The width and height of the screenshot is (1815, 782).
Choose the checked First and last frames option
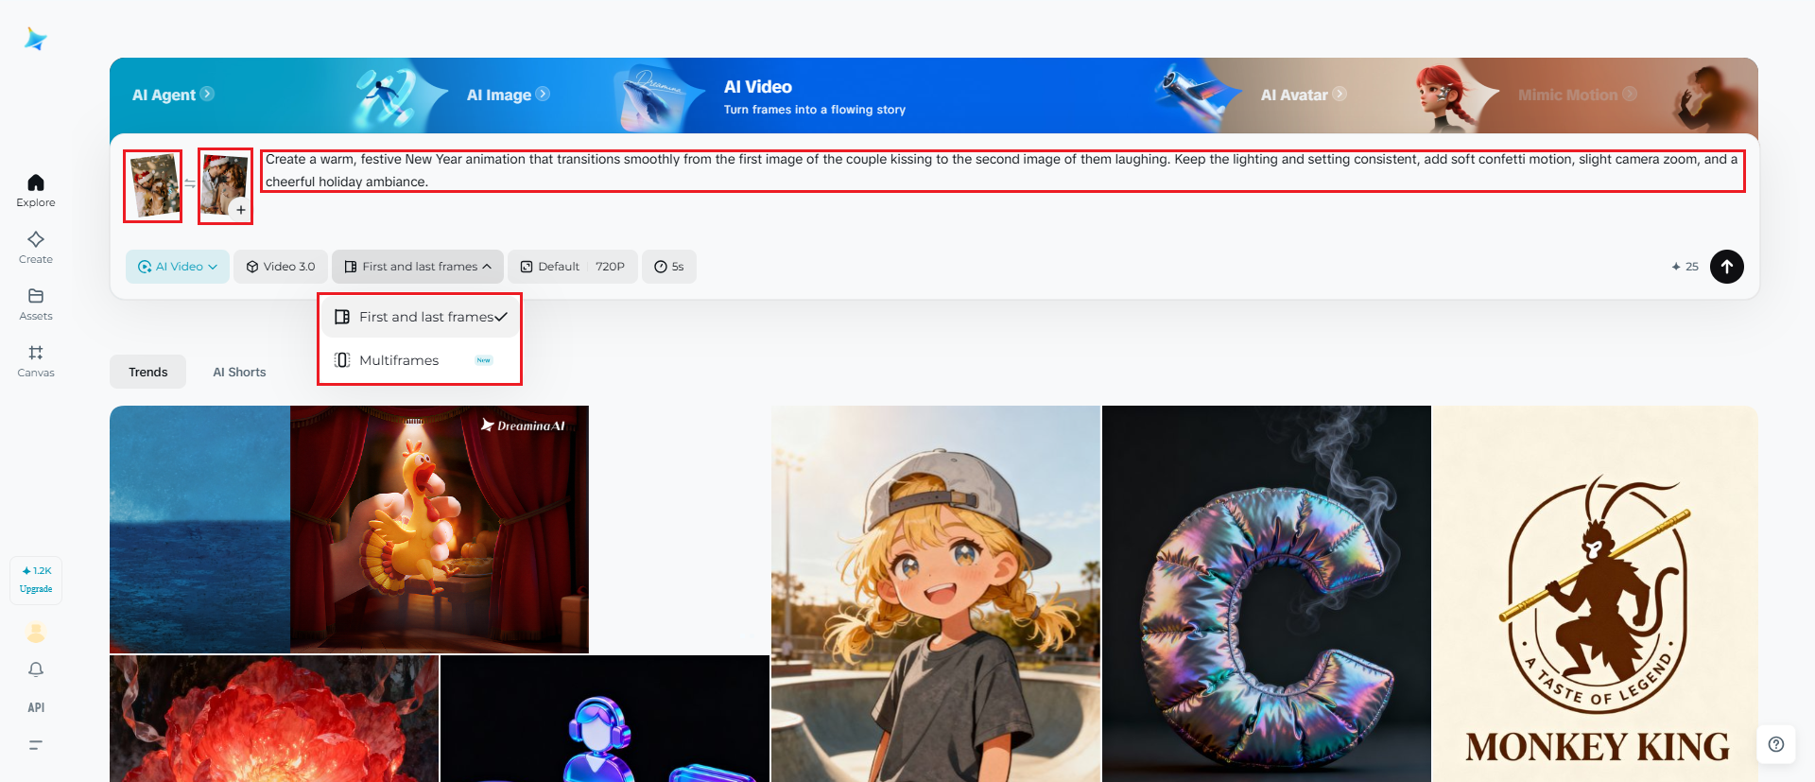pyautogui.click(x=421, y=317)
